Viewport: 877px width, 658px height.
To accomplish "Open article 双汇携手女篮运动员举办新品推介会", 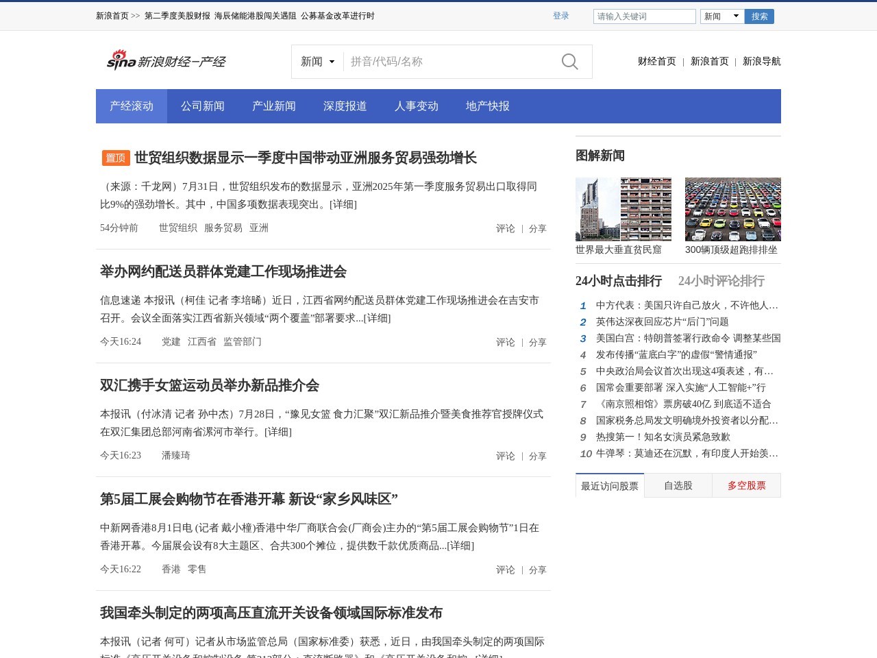I will [210, 385].
